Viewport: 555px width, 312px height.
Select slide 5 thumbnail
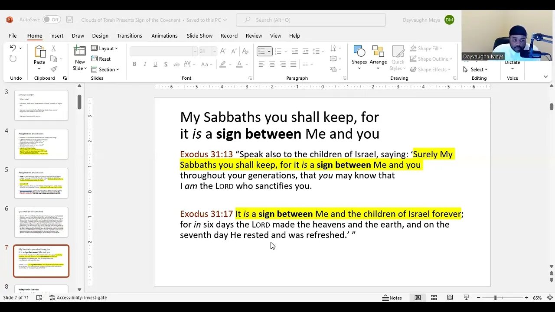[x=41, y=183]
